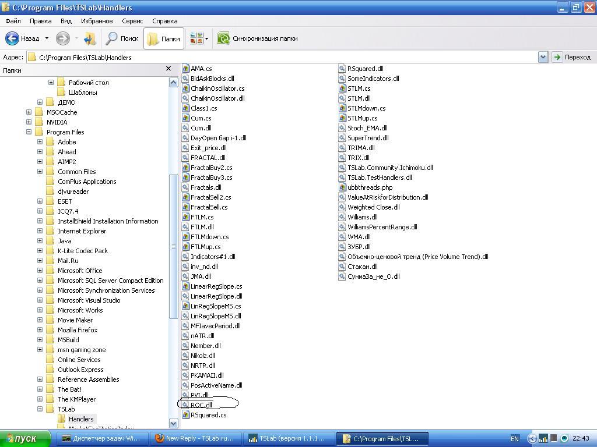Click the Синхронизация папки sync icon
Viewport: 597px width, 447px height.
pyautogui.click(x=223, y=38)
